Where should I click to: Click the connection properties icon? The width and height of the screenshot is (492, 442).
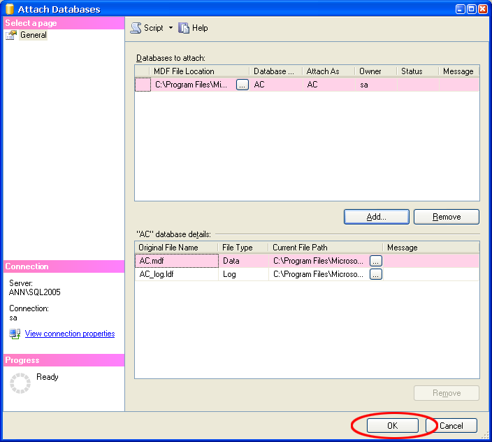click(x=15, y=334)
